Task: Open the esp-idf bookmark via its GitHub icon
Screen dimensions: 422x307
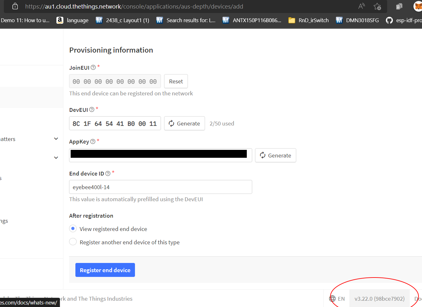Action: point(389,20)
